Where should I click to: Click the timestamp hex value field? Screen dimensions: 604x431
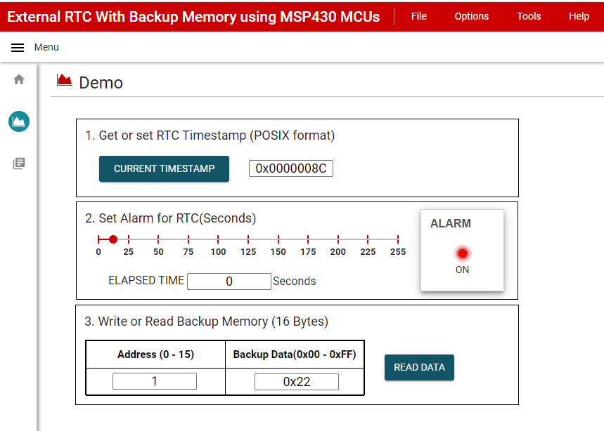click(x=290, y=168)
